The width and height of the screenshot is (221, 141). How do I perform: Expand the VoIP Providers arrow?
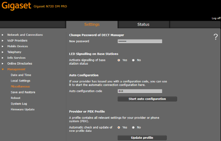(3, 41)
